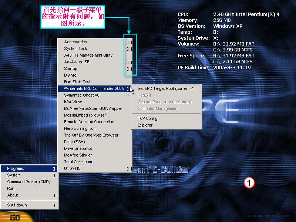
Task: Choose Set ERD Target Root option
Action: pyautogui.click(x=166, y=88)
